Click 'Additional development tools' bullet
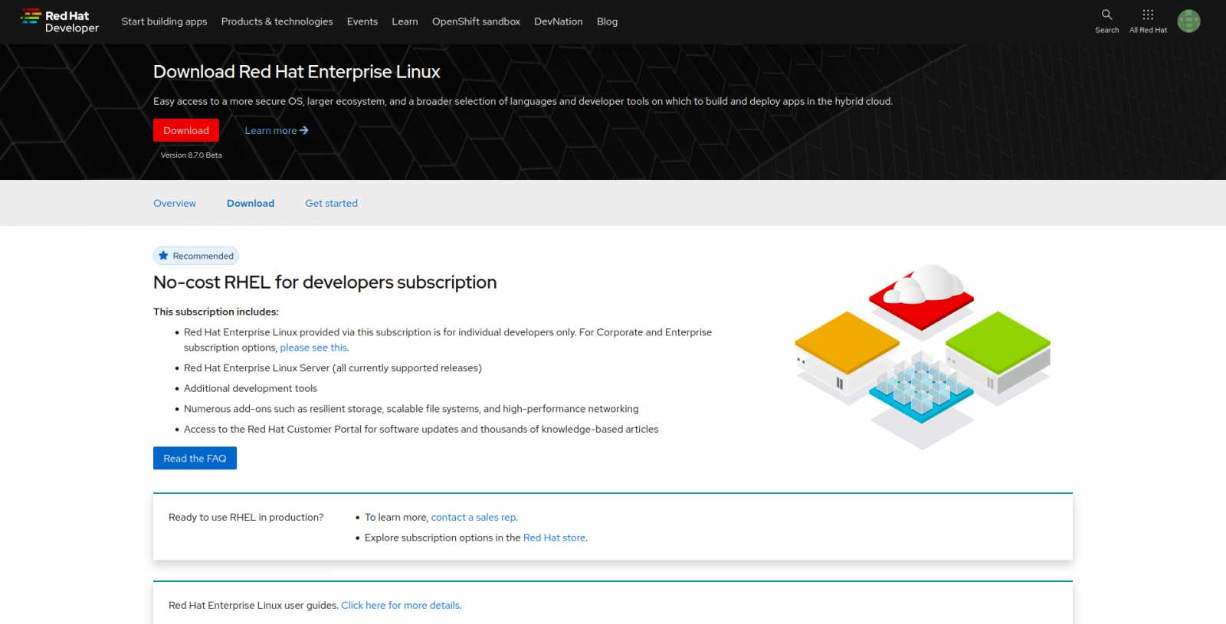This screenshot has width=1226, height=624. tap(251, 388)
